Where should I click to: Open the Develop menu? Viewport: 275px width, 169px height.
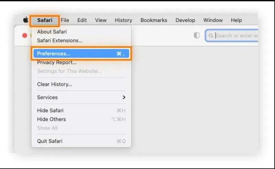(185, 20)
